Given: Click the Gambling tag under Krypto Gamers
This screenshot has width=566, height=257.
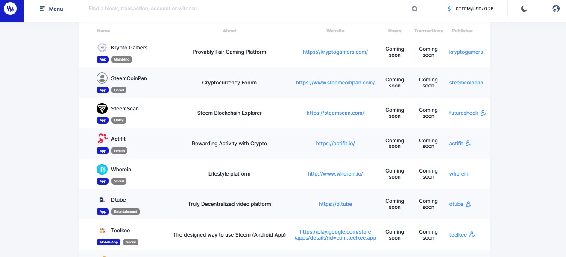Looking at the screenshot, I should click(122, 60).
